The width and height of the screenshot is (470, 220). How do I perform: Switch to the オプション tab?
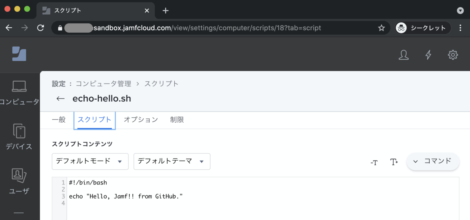pyautogui.click(x=141, y=120)
